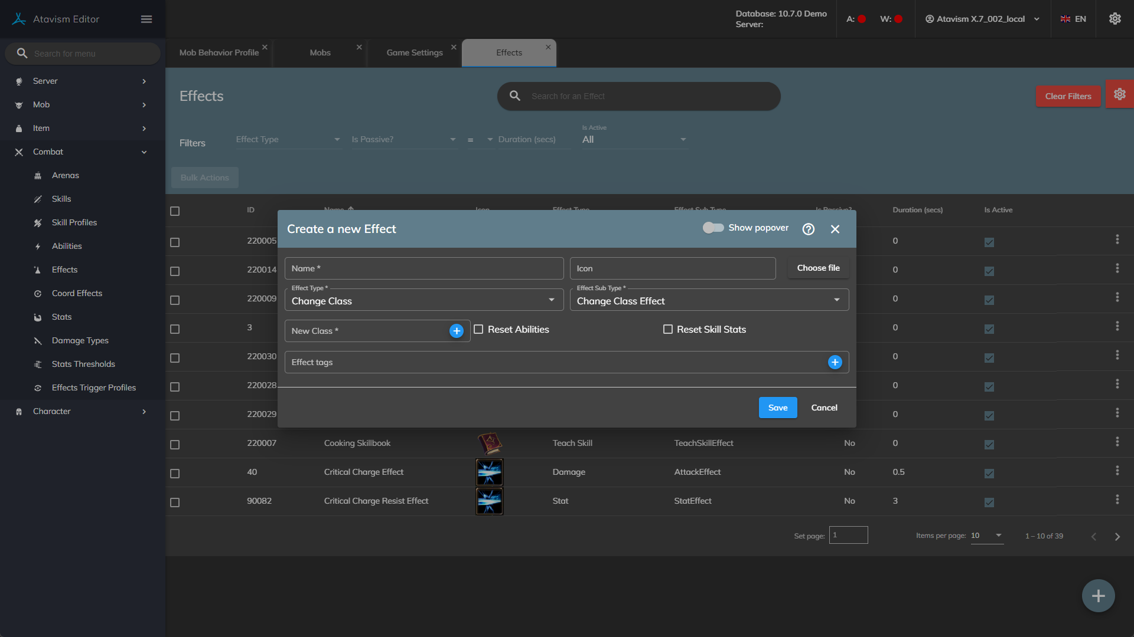The height and width of the screenshot is (637, 1134).
Task: Open the top-right settings gear icon
Action: [x=1115, y=19]
